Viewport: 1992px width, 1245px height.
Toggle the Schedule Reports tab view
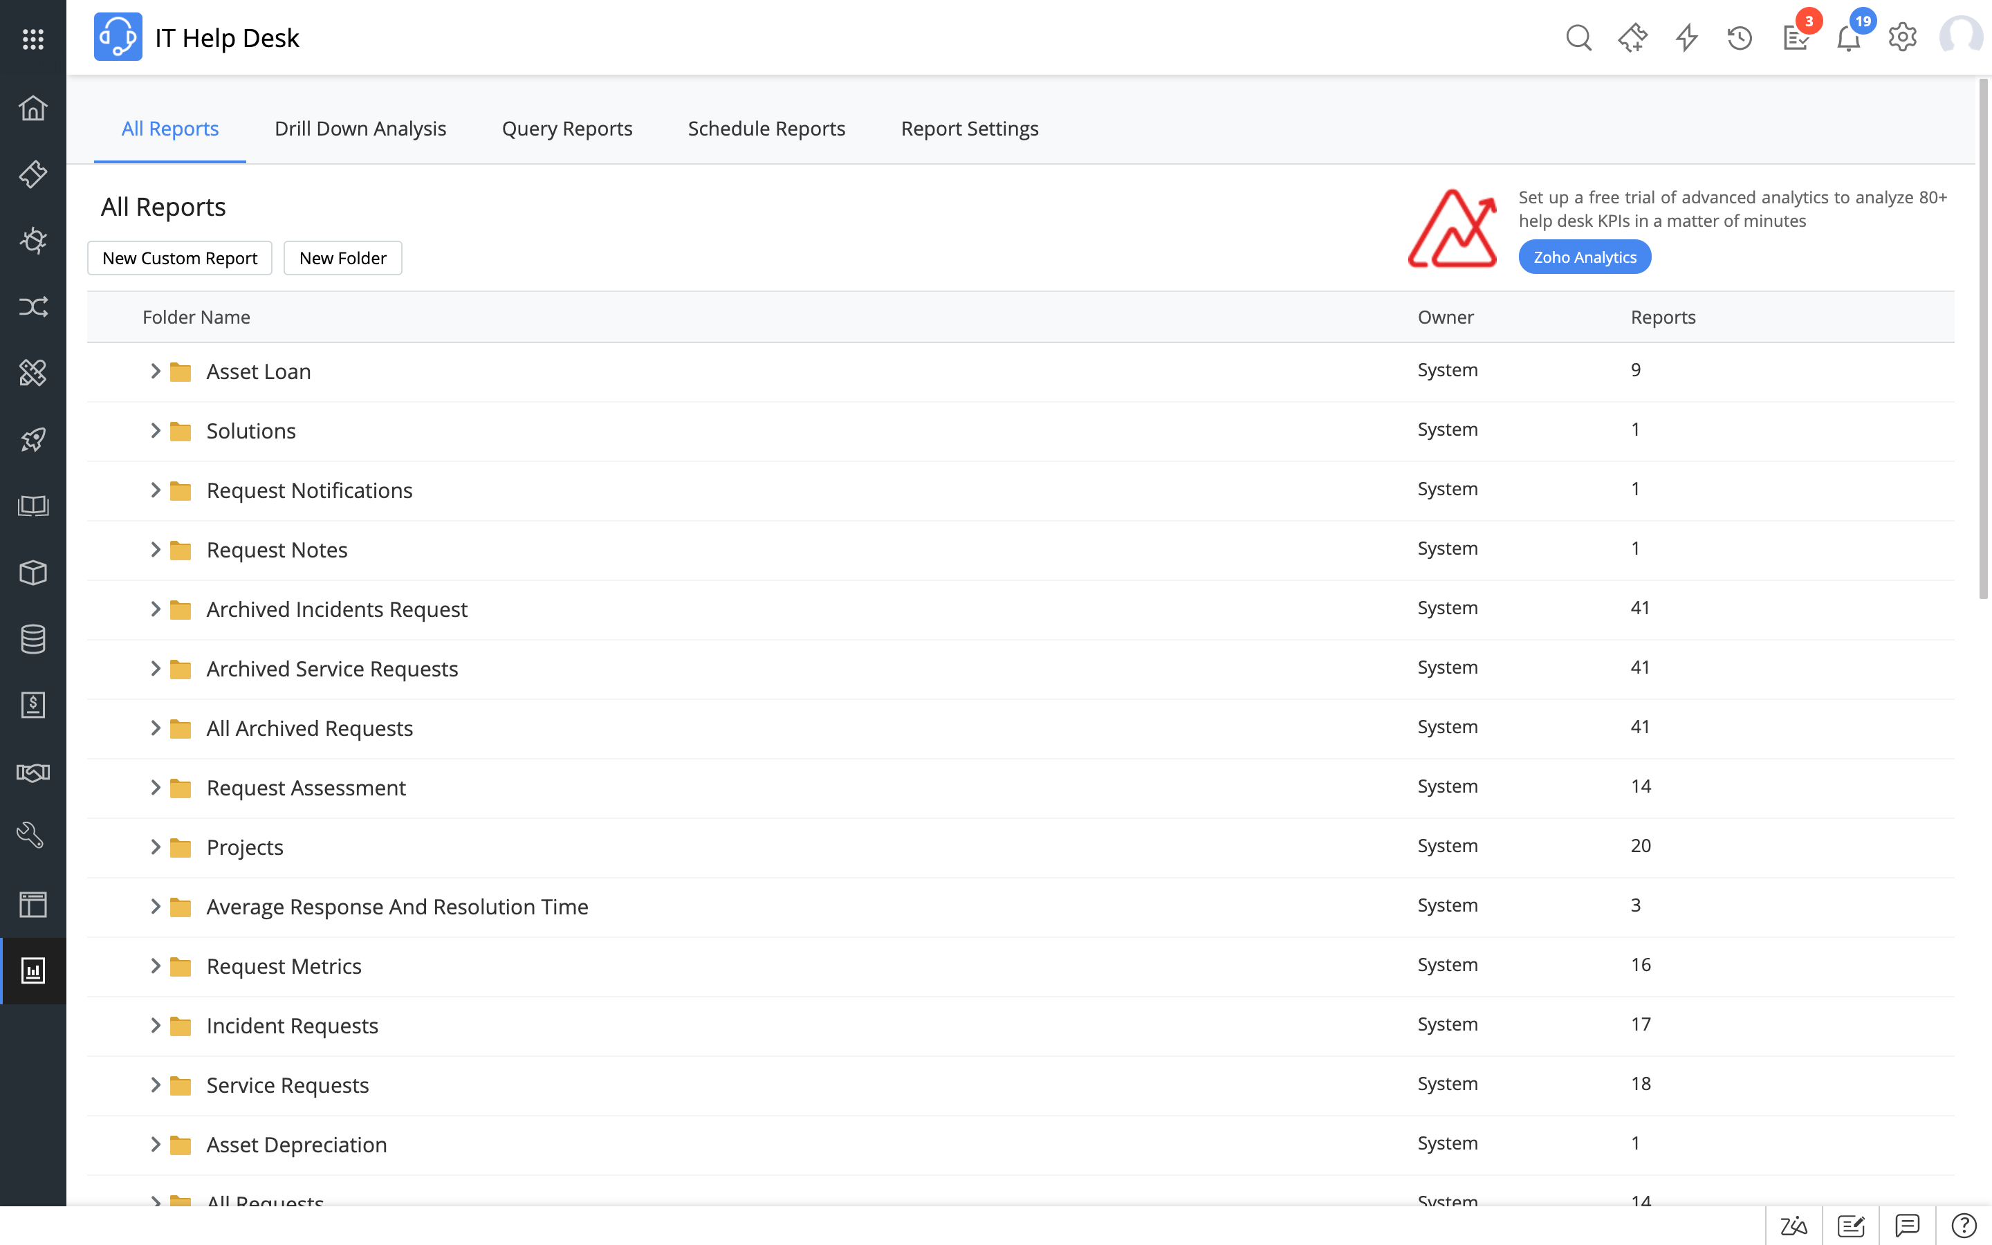tap(766, 128)
